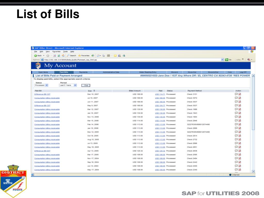264x198 pixels.
Task: Click the sort arrows beside Due column
Action: 94,90
